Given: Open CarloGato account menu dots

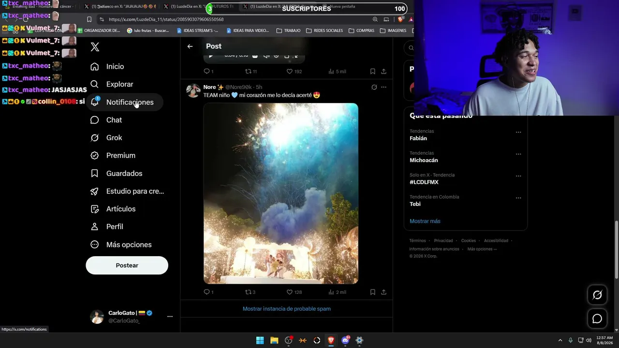Looking at the screenshot, I should [x=170, y=317].
